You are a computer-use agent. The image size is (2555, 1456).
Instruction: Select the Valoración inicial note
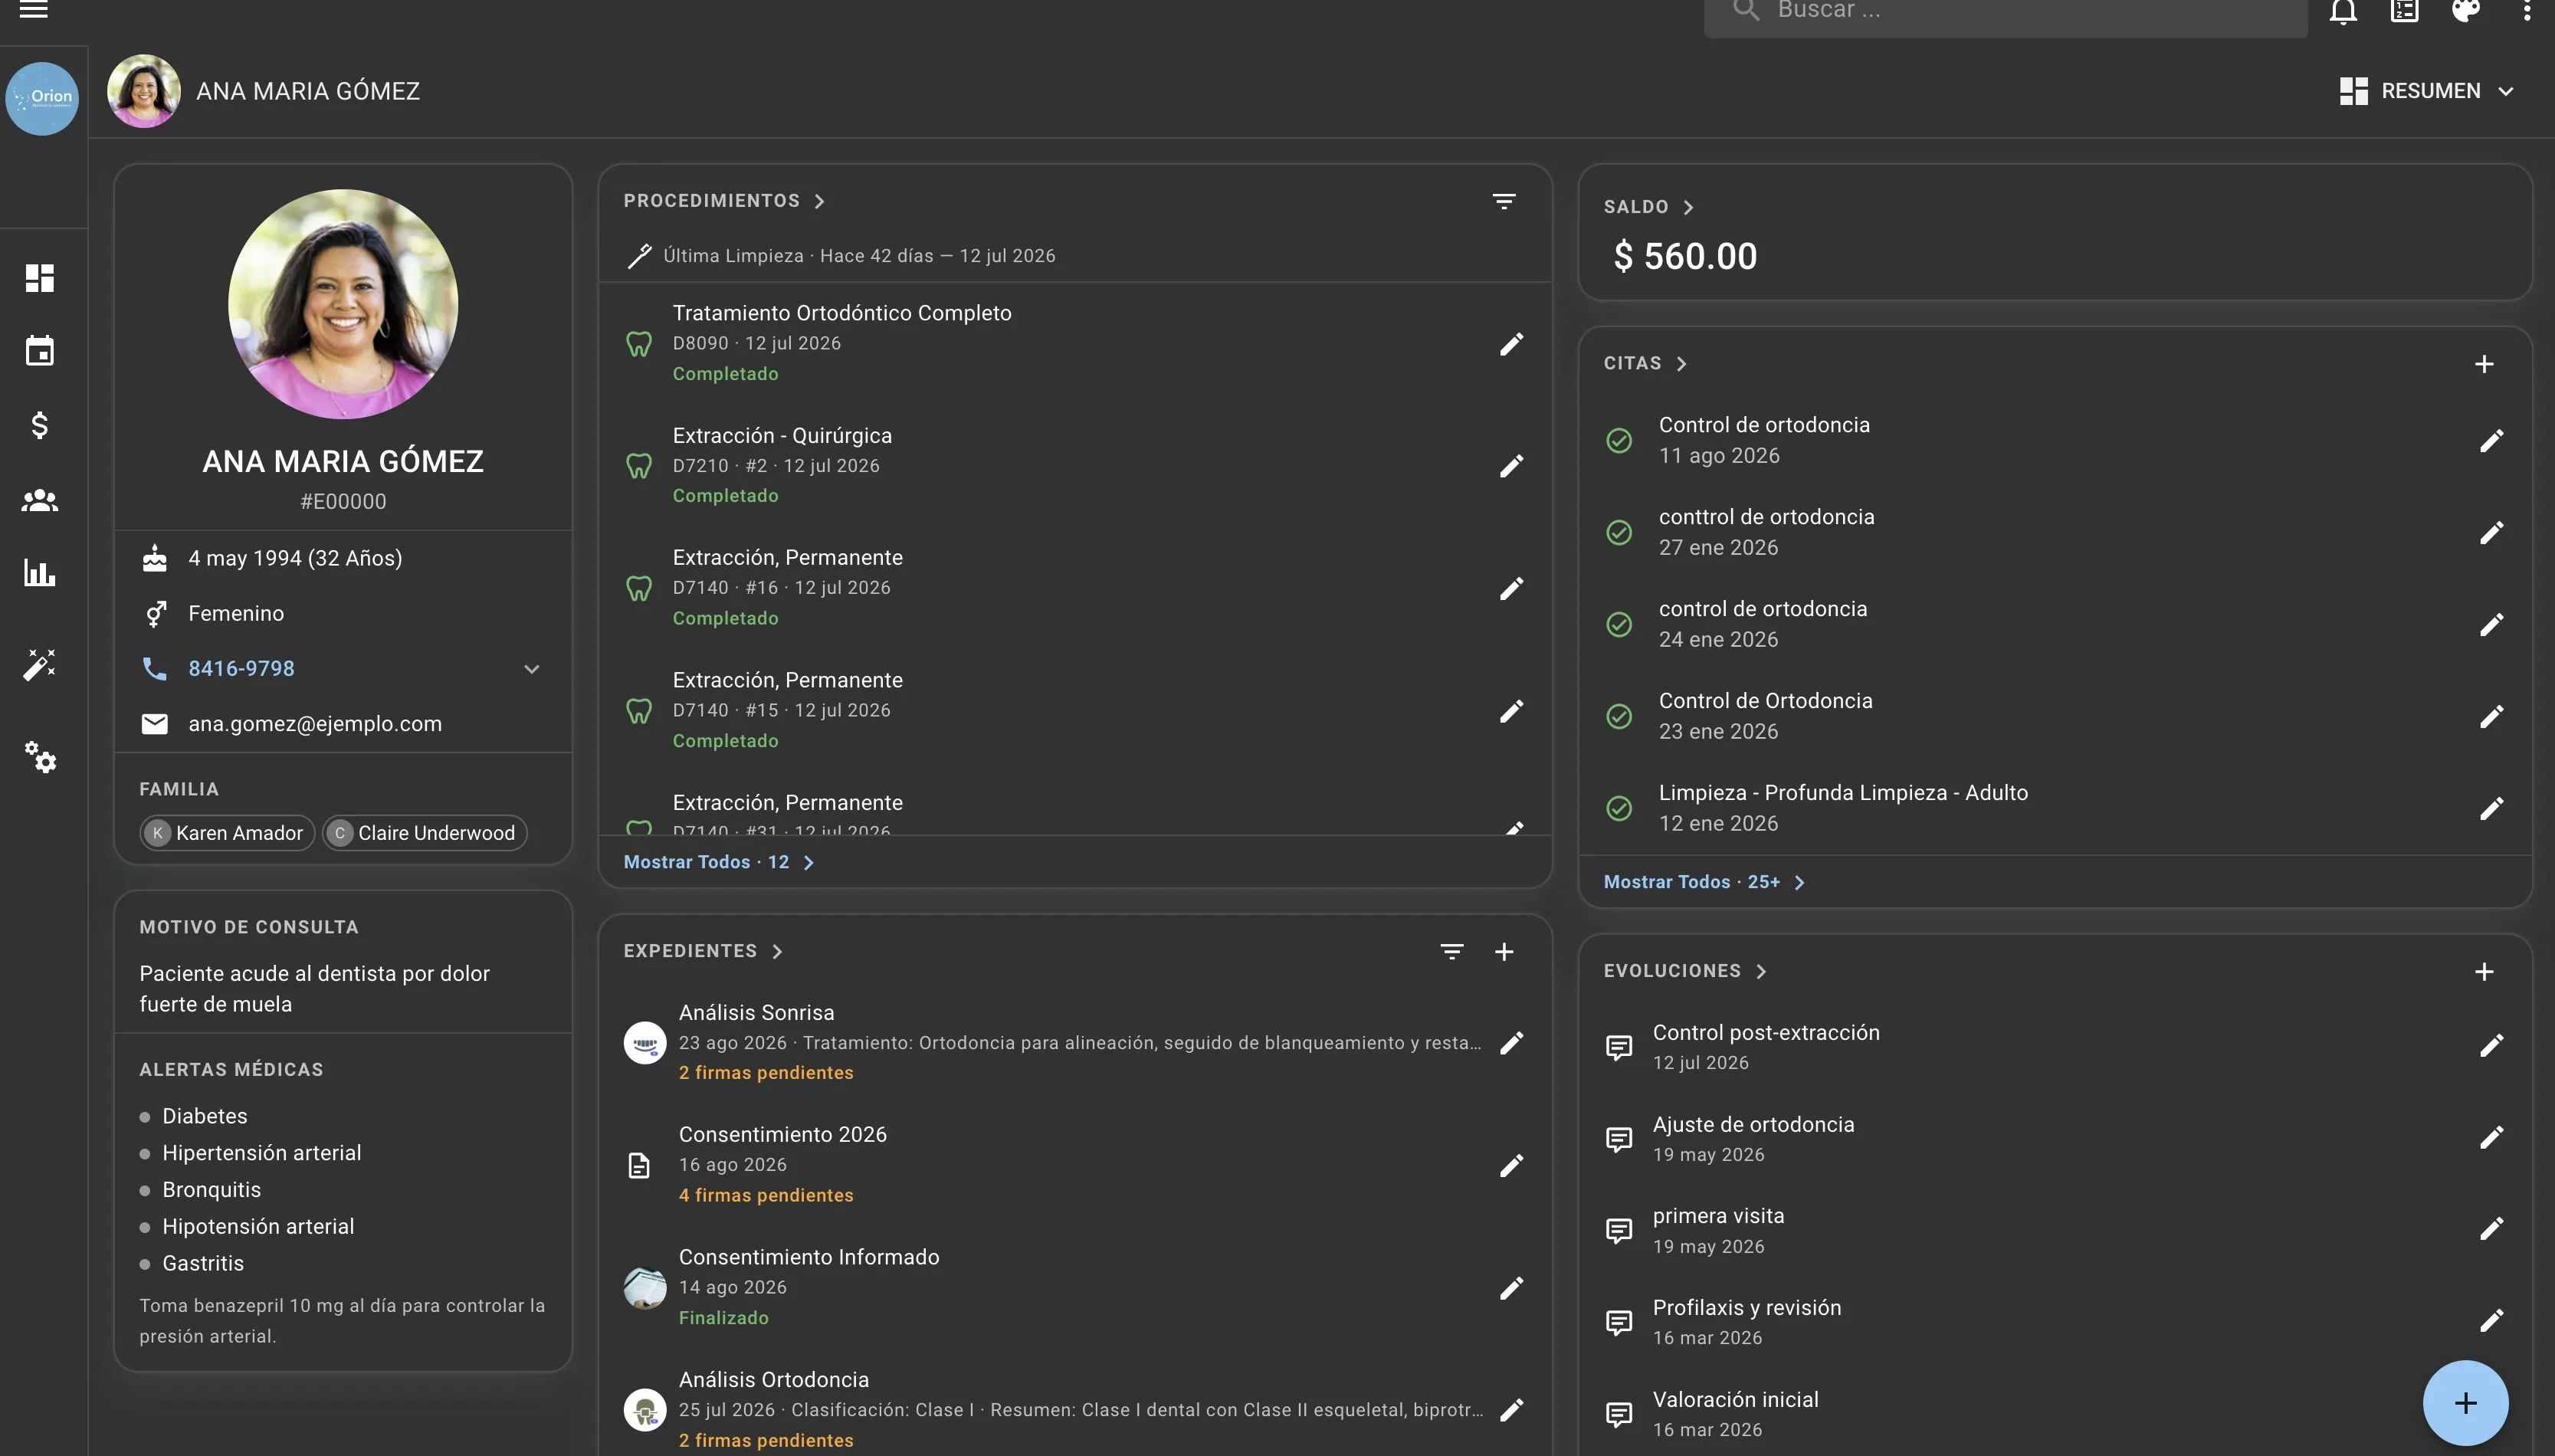coord(1735,1413)
